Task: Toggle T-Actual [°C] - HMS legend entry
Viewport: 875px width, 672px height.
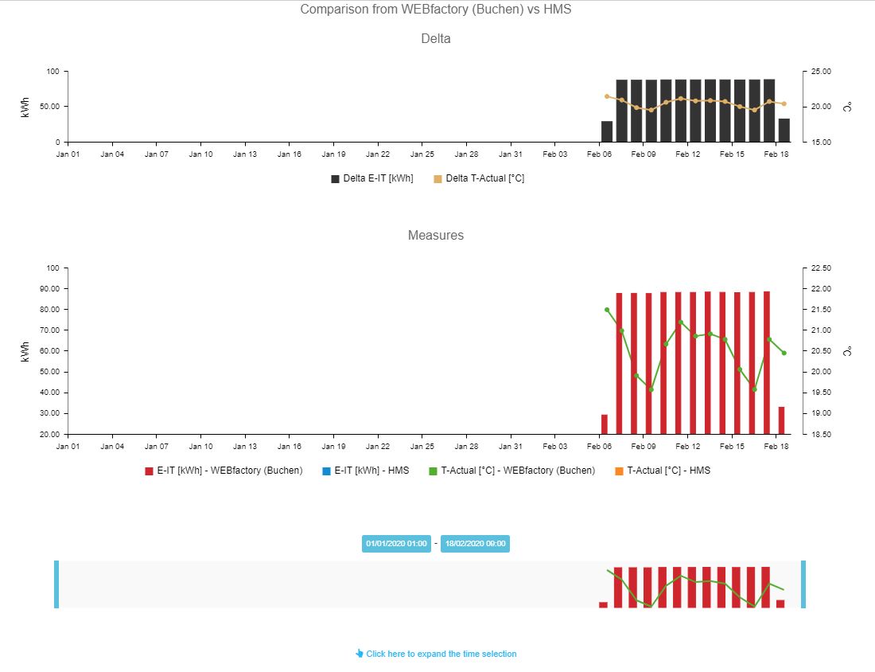Action: (x=668, y=471)
